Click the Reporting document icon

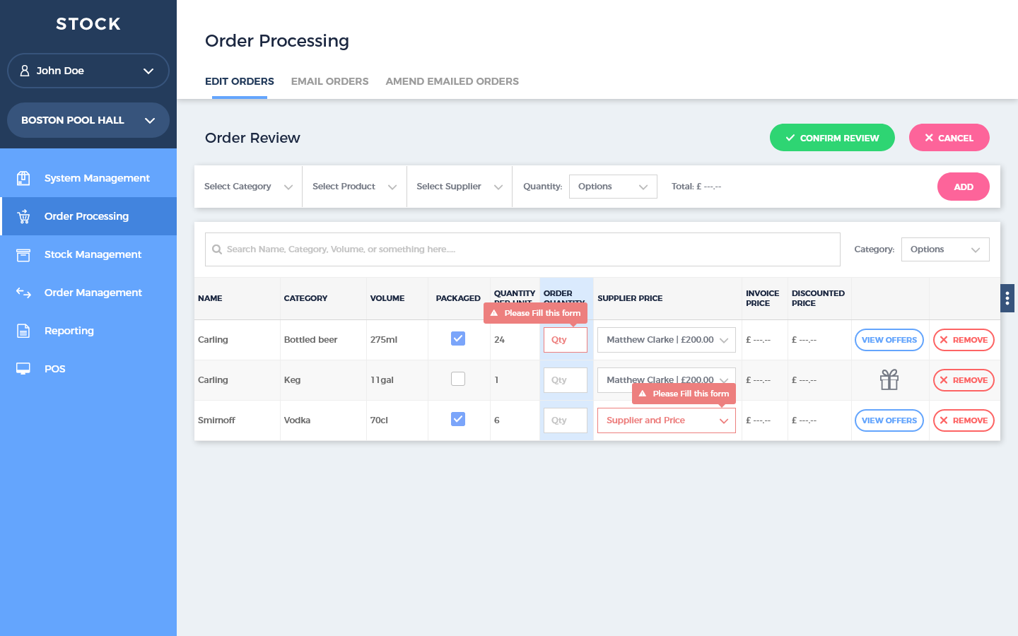pyautogui.click(x=23, y=331)
